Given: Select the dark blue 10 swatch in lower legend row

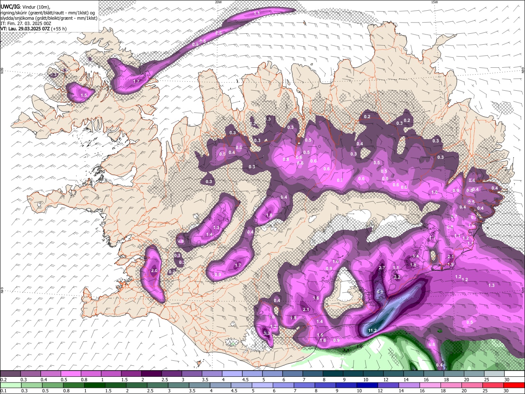Looking at the screenshot, I should 367,385.
